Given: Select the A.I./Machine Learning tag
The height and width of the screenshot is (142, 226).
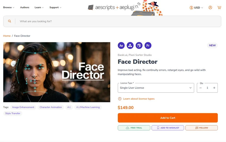Looking at the screenshot, I should tap(88, 107).
